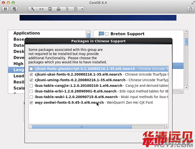Check ibus-table-erbi package

(31, 91)
